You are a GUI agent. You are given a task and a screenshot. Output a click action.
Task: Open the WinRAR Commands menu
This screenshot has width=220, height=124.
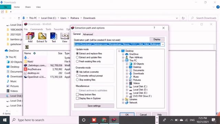pos(36,29)
